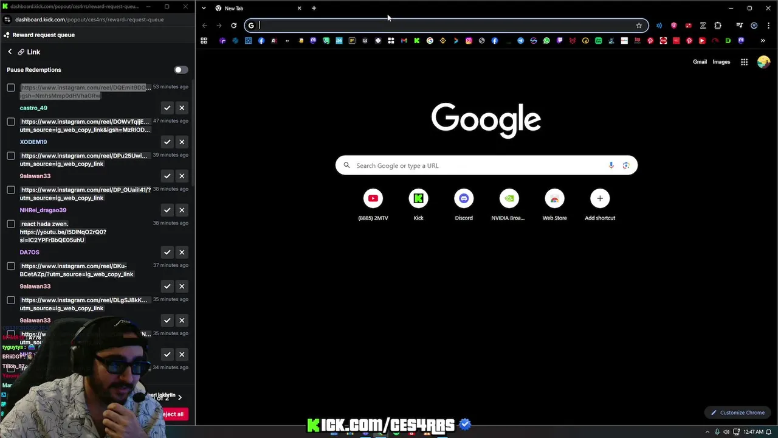Approve castro_49's link request
778x438 pixels.
tap(167, 108)
